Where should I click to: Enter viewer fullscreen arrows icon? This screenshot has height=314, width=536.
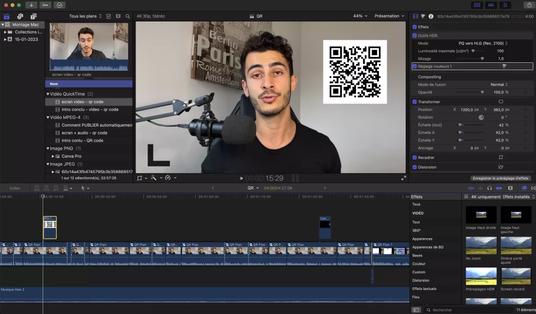(x=404, y=178)
